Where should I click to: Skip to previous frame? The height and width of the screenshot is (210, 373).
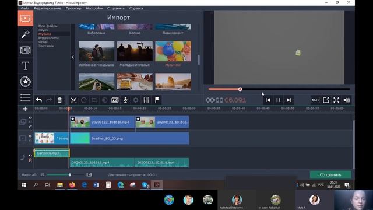pyautogui.click(x=268, y=100)
